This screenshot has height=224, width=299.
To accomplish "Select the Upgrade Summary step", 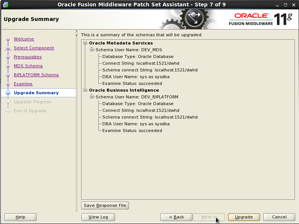I will coord(36,93).
